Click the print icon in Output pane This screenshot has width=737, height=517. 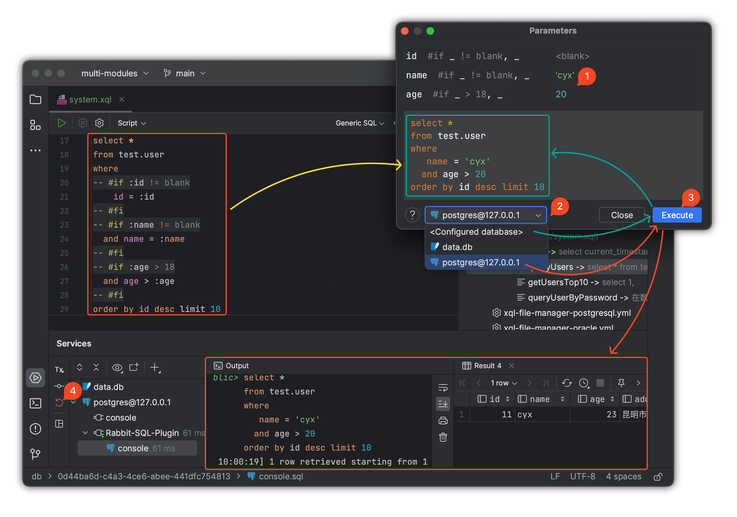443,421
